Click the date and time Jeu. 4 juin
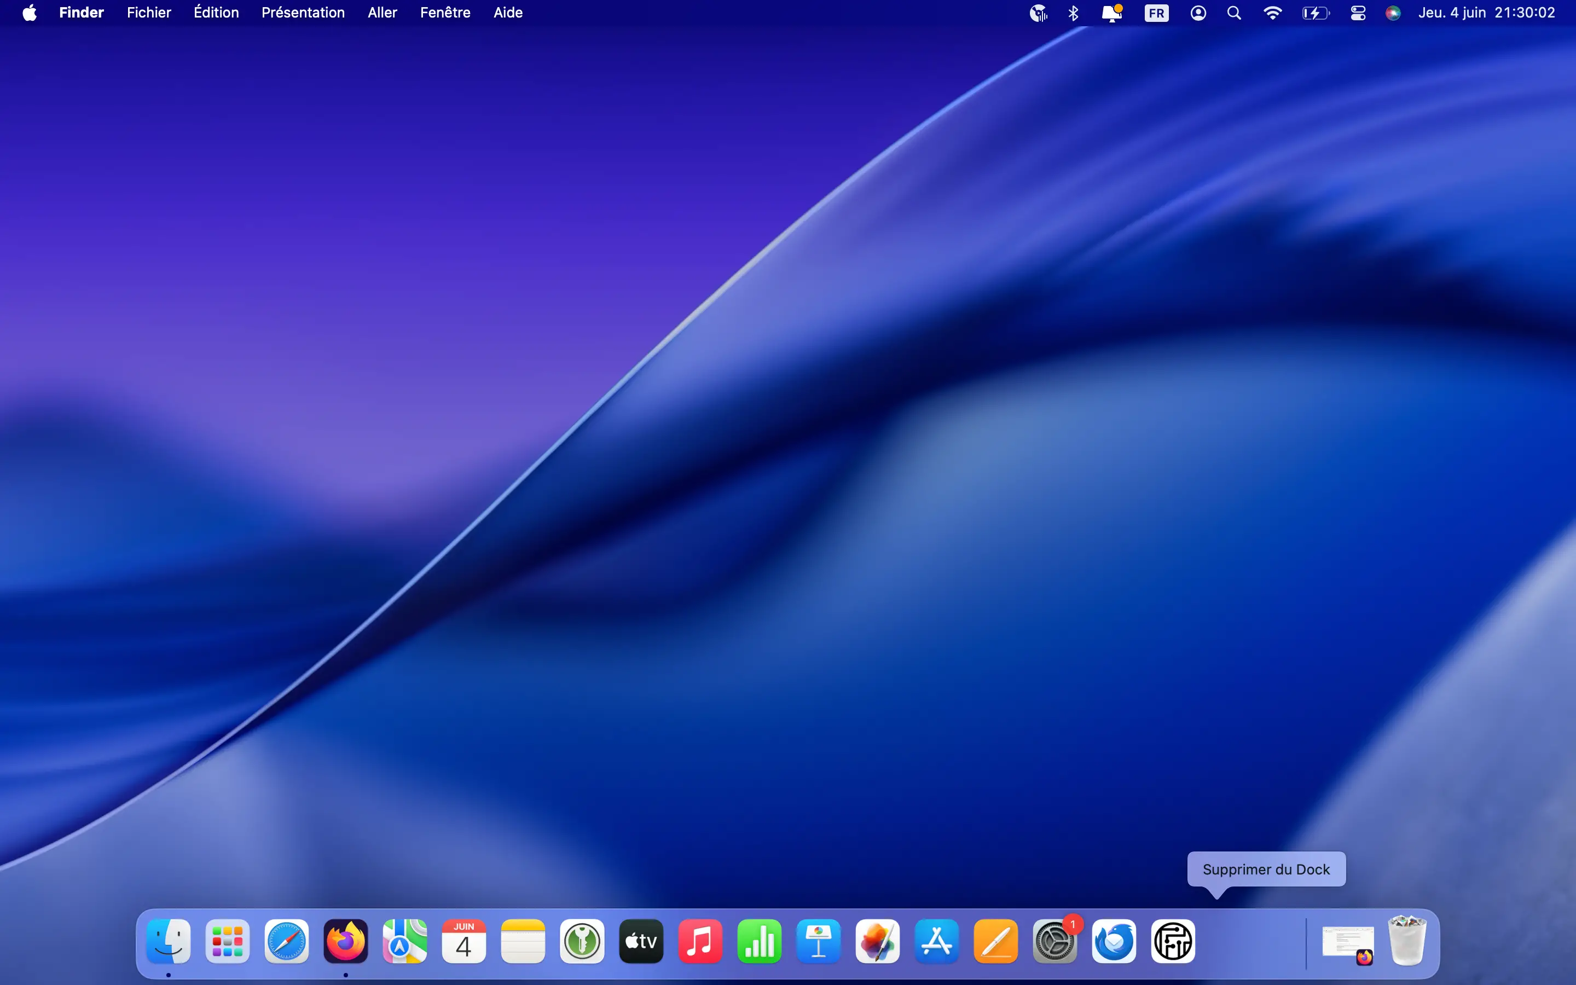The image size is (1576, 985). click(x=1487, y=13)
